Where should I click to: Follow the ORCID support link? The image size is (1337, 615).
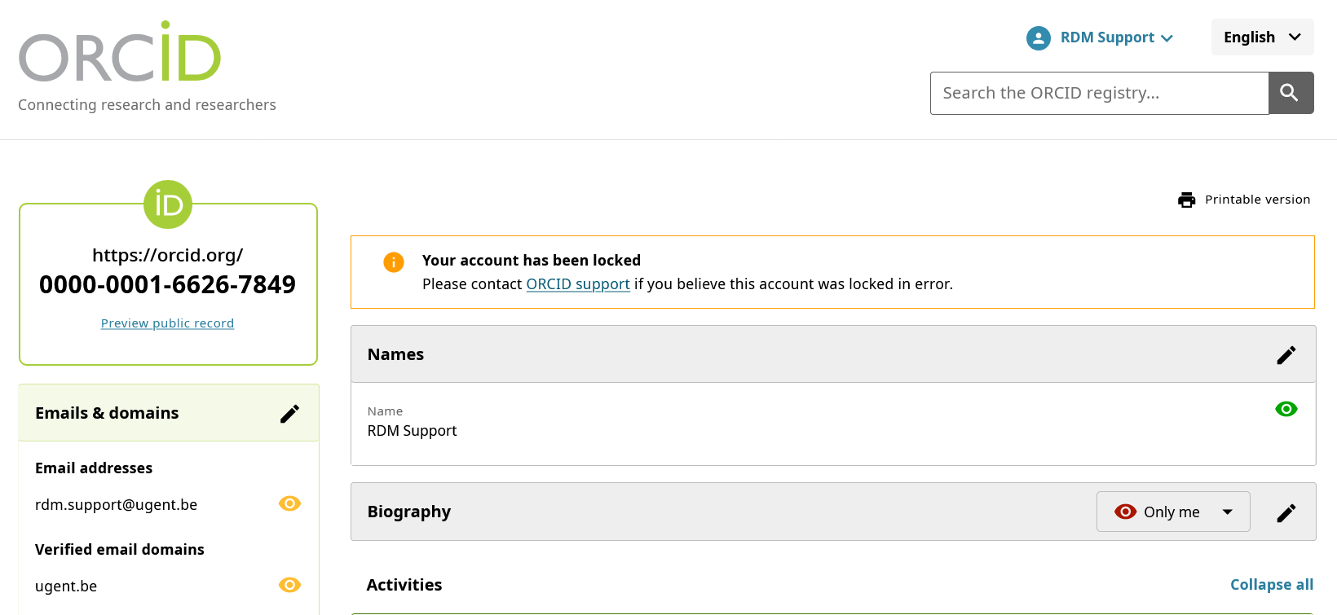tap(578, 284)
